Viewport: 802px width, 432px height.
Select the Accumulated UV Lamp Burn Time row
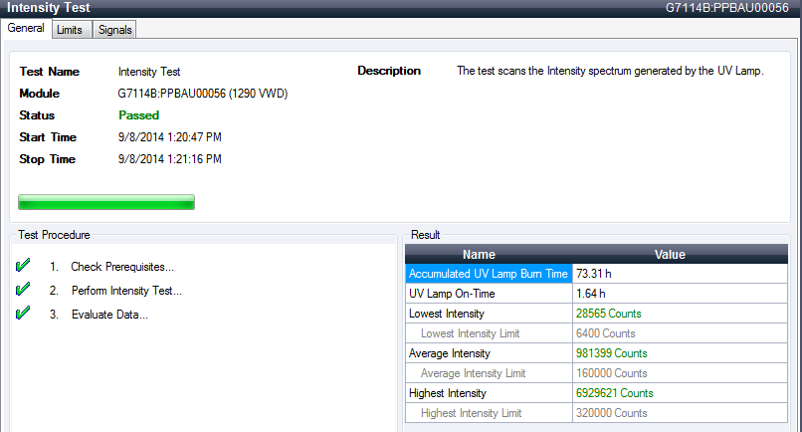(x=489, y=274)
